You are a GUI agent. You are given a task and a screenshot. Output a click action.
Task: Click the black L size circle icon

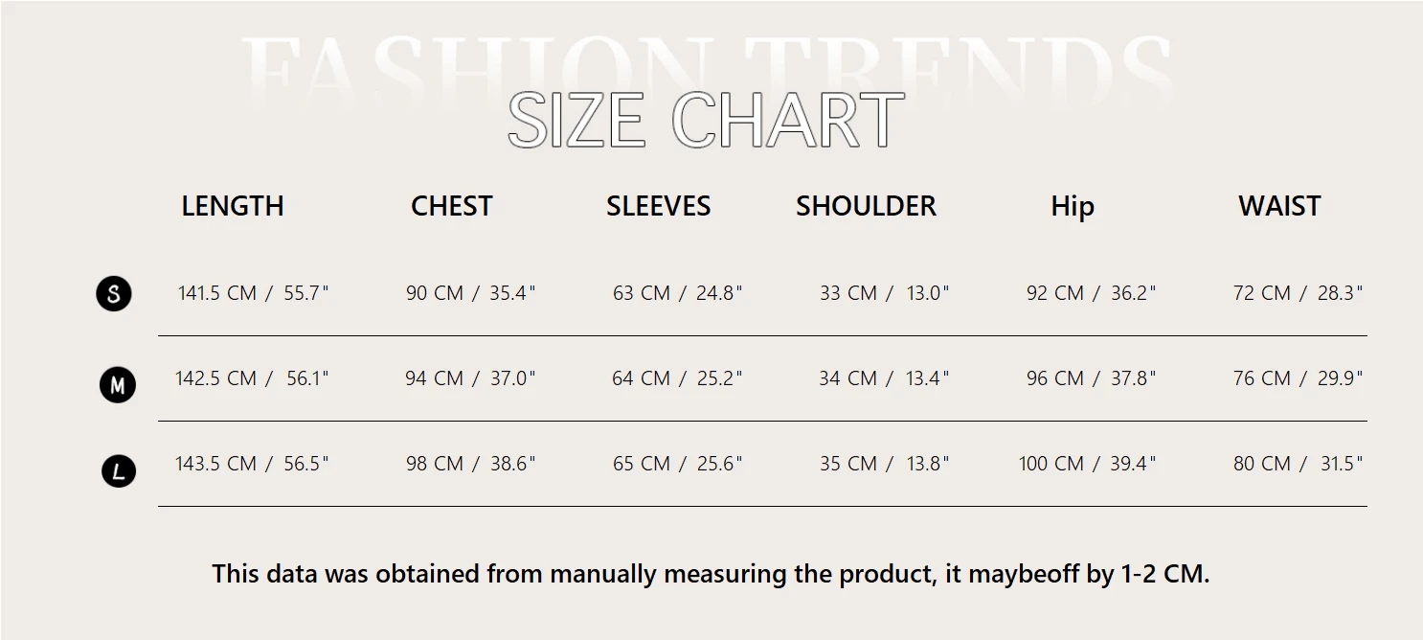tap(119, 470)
